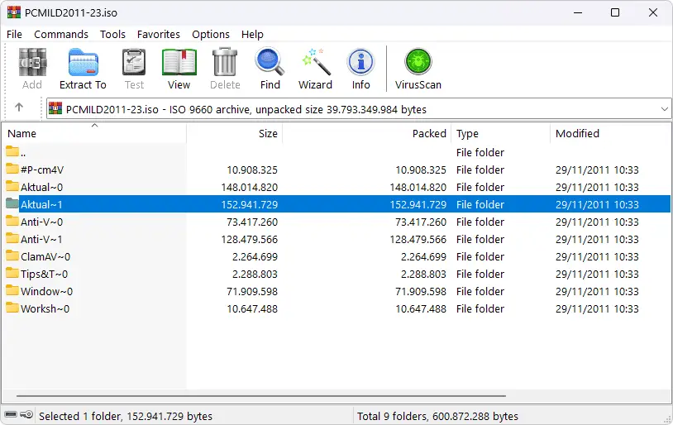Click packed value 2.264.699 of ClamAV~0
Viewport: 673px width, 425px height.
point(423,257)
